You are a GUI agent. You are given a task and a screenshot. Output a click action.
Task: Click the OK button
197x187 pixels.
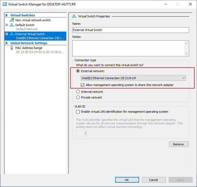point(127,180)
